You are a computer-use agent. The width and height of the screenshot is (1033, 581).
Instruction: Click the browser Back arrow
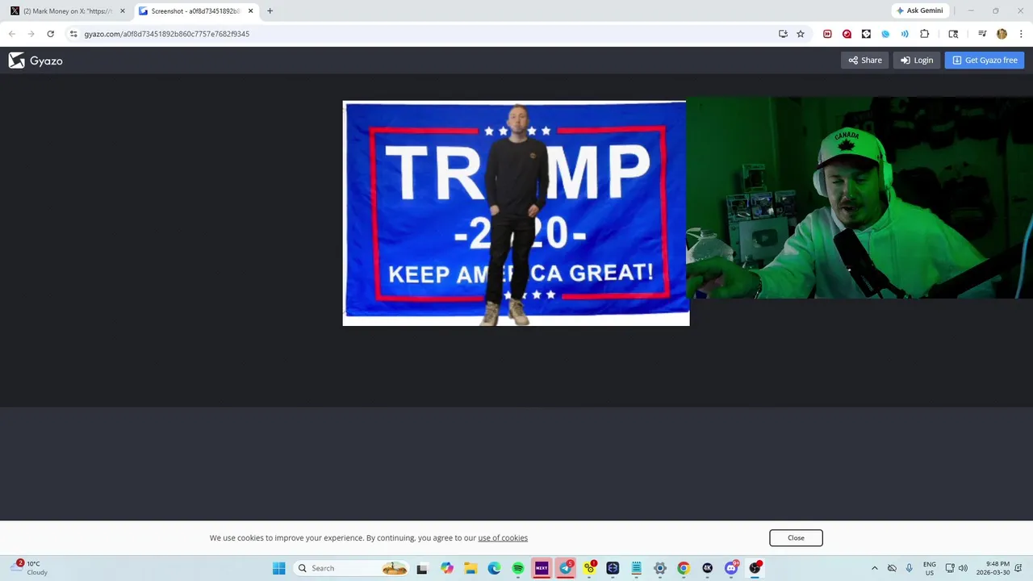coord(11,34)
